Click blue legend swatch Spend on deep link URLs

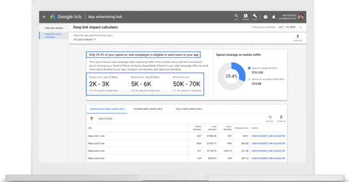249,68
